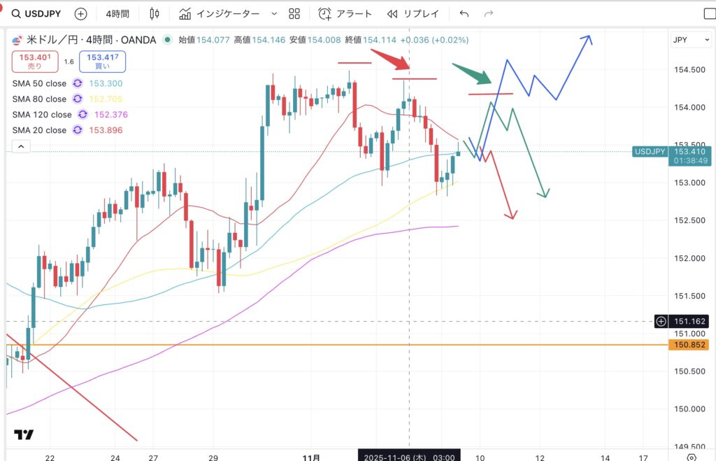
Task: Select the SMA 120 close indicator label
Action: (x=41, y=115)
